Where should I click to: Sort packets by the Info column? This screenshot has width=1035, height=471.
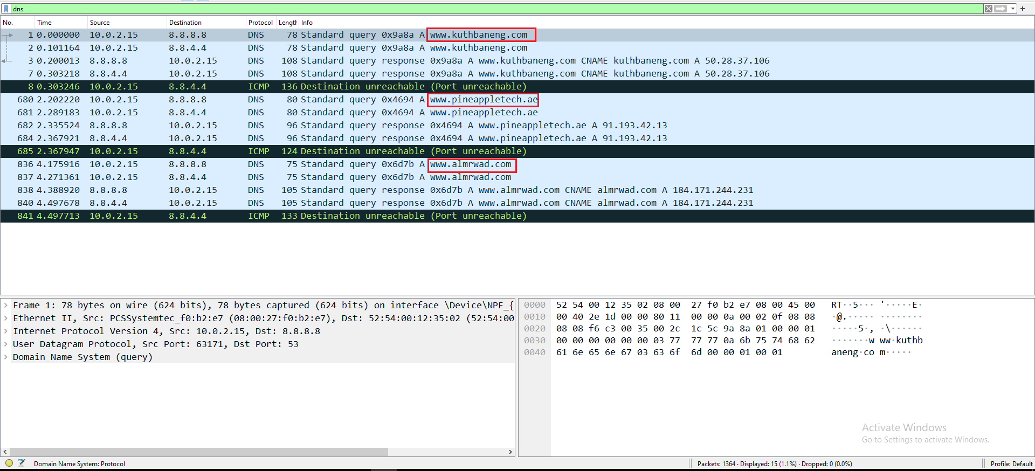tap(666, 23)
